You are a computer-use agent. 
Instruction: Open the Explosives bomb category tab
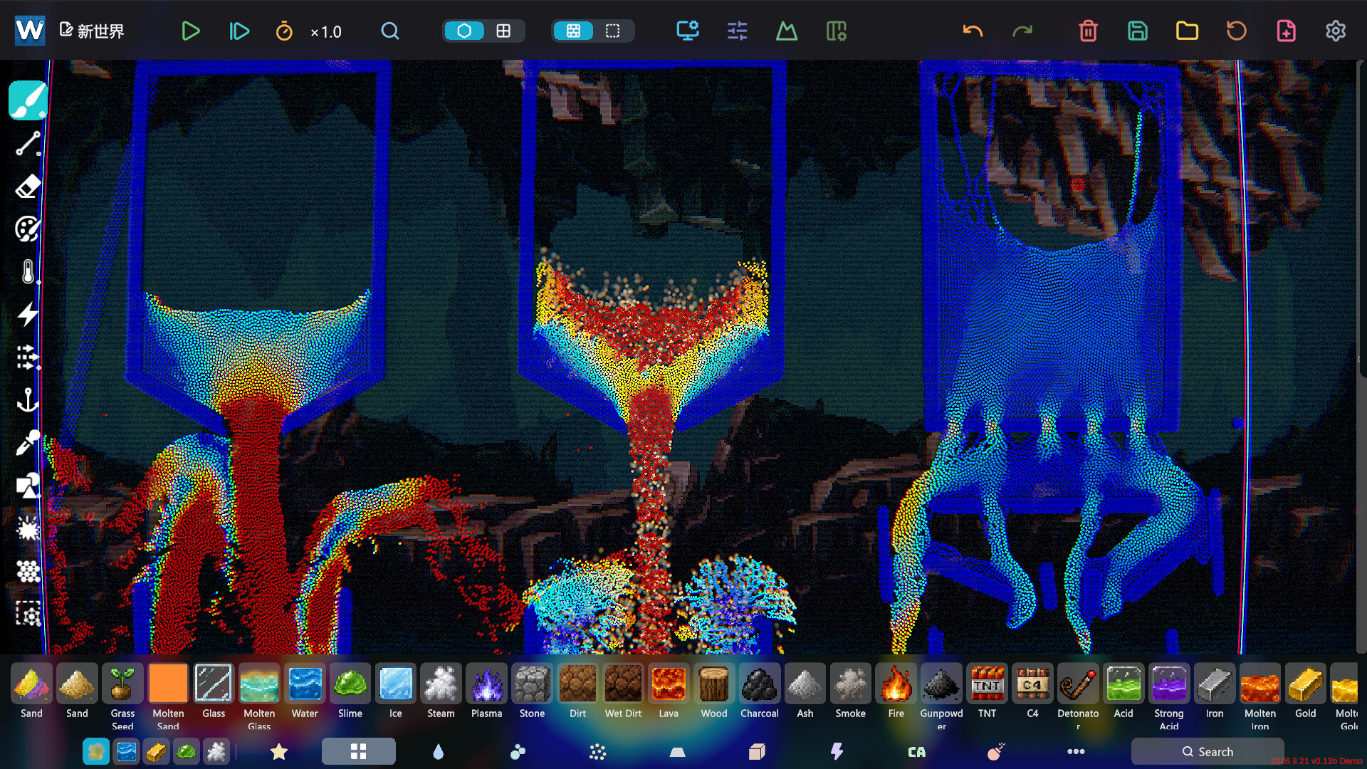pyautogui.click(x=996, y=751)
